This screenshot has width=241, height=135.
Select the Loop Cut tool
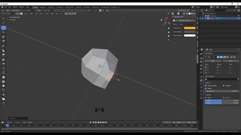click(x=3, y=68)
